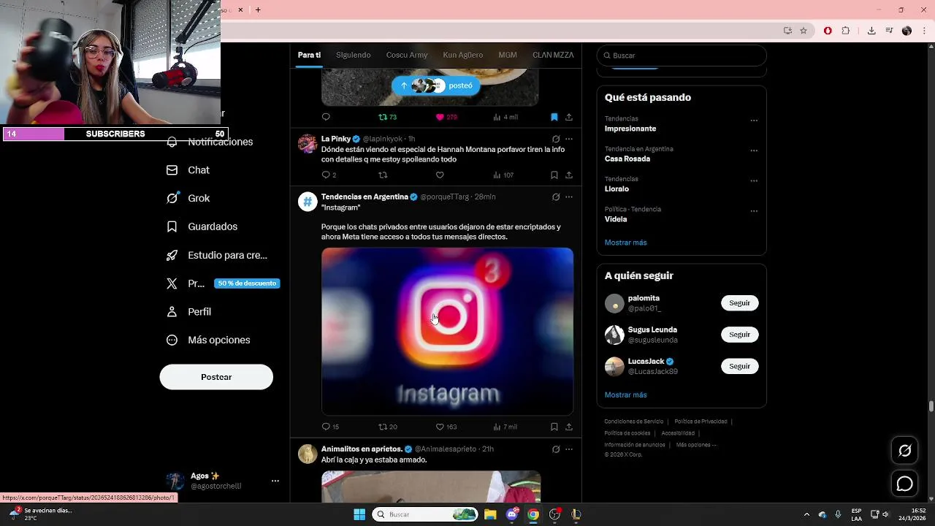Open Chrome downloads icon

(871, 31)
